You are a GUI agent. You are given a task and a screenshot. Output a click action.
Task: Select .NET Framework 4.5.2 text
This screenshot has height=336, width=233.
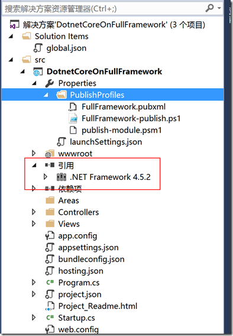pyautogui.click(x=110, y=177)
